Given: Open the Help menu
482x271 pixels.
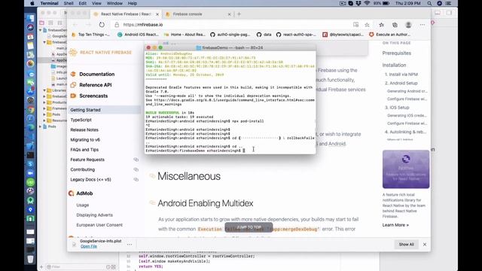Looking at the screenshot, I should (x=133, y=3).
